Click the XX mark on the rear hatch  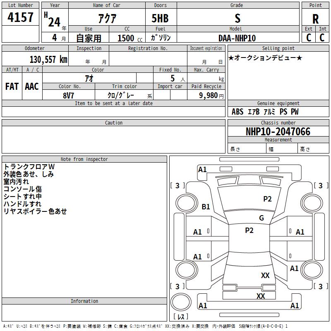(x=265, y=275)
